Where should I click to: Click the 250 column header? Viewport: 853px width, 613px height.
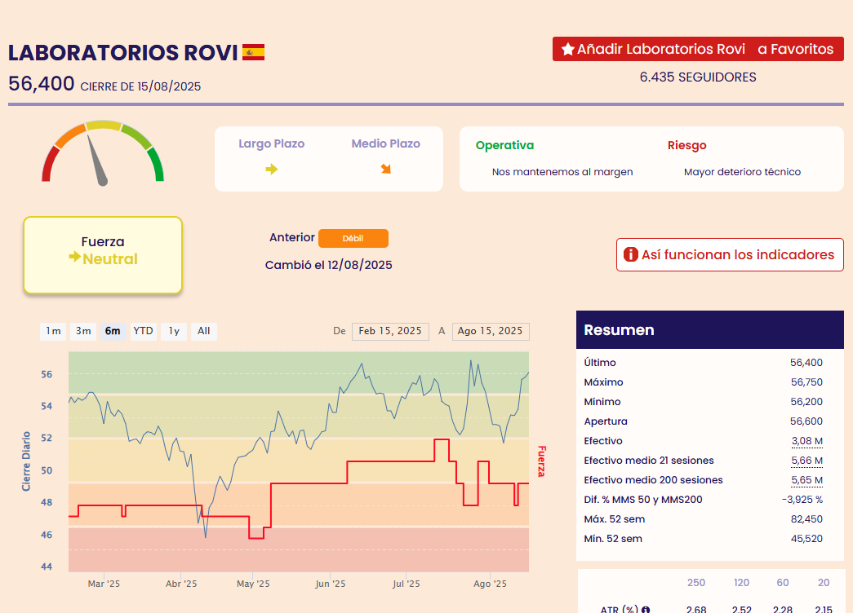click(696, 583)
